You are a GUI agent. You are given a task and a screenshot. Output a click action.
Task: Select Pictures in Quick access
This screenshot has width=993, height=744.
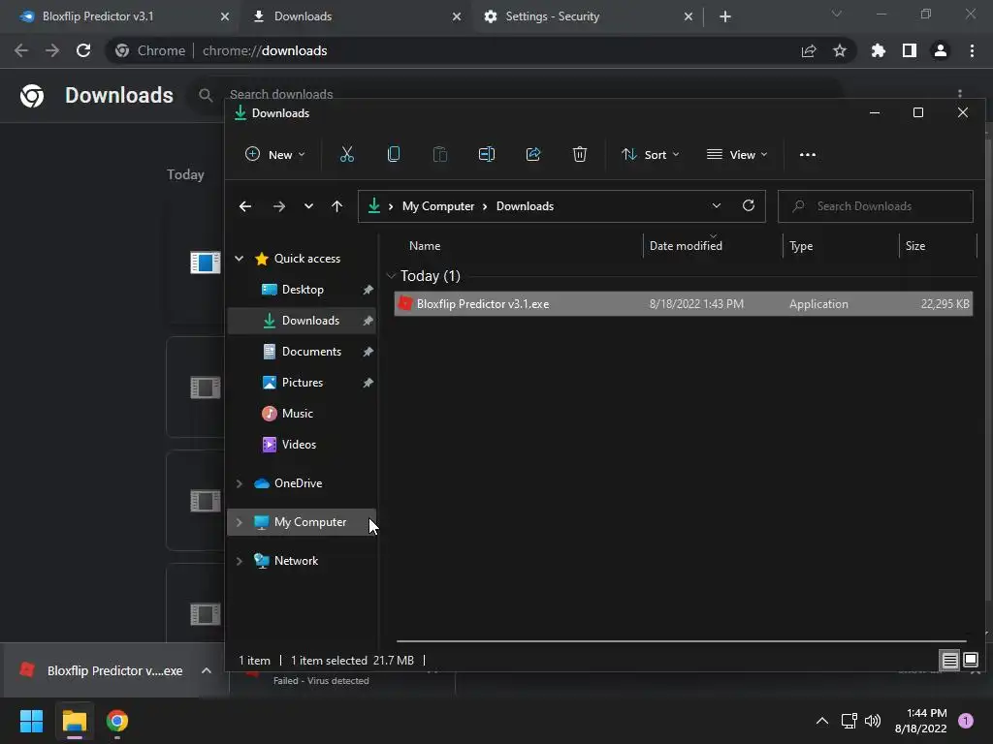click(x=303, y=382)
